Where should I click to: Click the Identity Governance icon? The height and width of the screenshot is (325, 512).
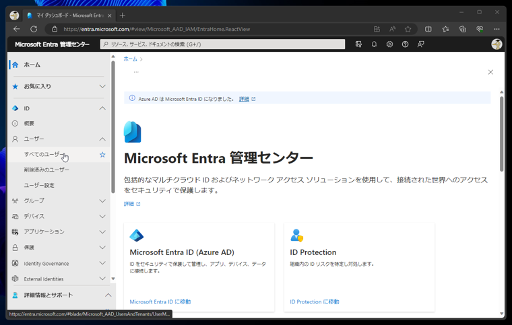(15, 263)
